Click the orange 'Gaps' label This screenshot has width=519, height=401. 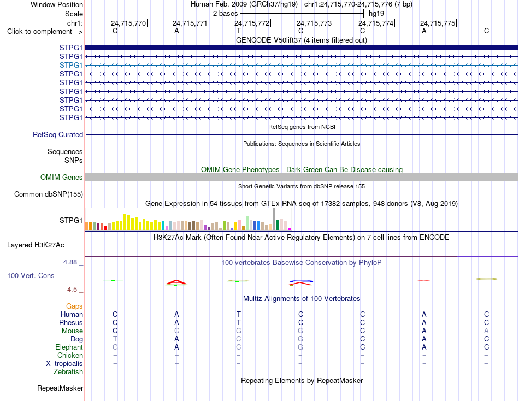74,306
